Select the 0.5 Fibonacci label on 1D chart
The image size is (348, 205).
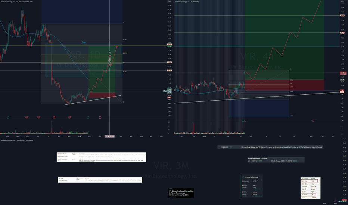[124, 63]
